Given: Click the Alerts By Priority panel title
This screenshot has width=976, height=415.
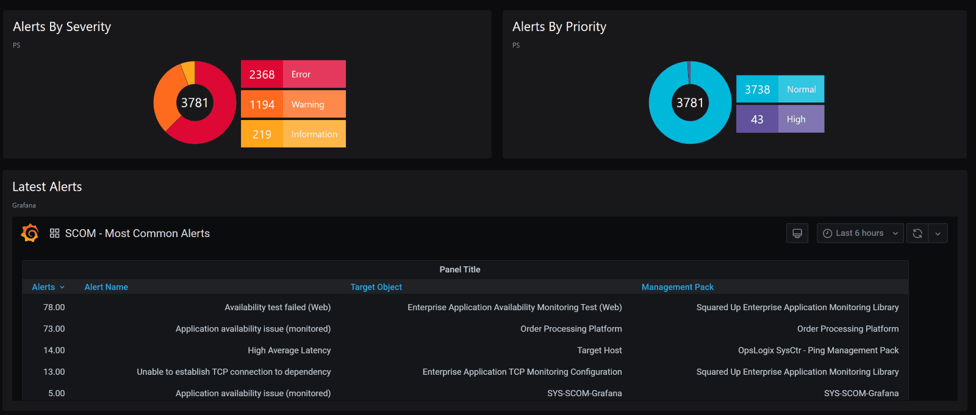Looking at the screenshot, I should (559, 27).
